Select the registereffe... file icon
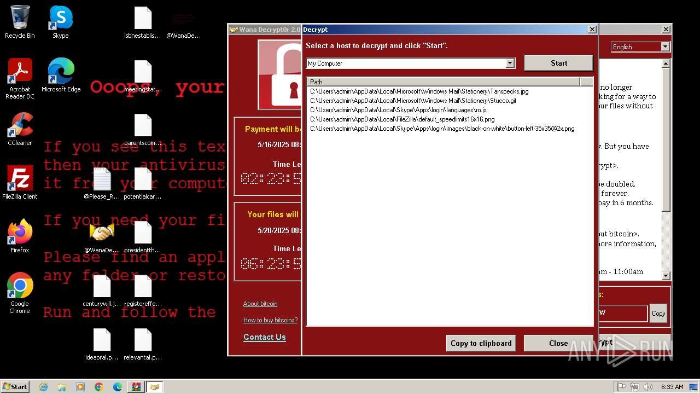 tap(143, 291)
